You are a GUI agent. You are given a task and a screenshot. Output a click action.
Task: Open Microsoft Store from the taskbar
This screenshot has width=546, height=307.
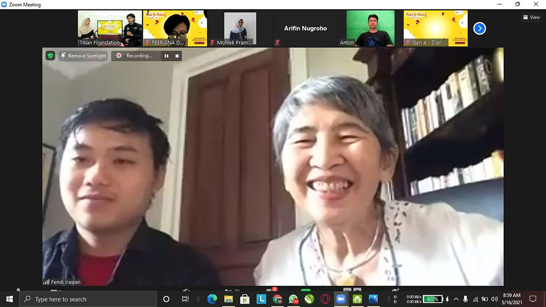coord(245,299)
